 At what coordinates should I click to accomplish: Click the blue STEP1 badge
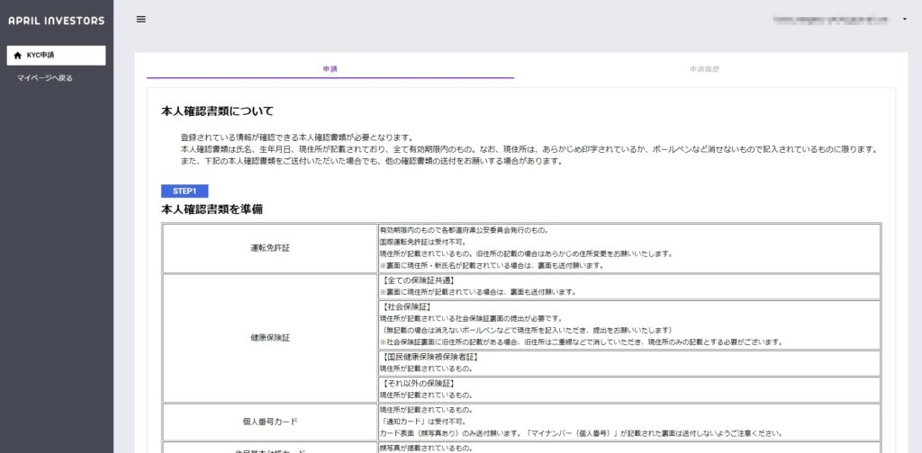pyautogui.click(x=185, y=191)
